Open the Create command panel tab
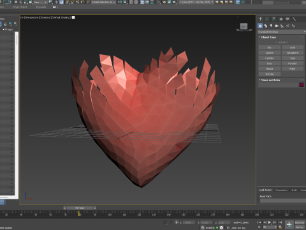This screenshot has height=230, width=306. pyautogui.click(x=260, y=19)
